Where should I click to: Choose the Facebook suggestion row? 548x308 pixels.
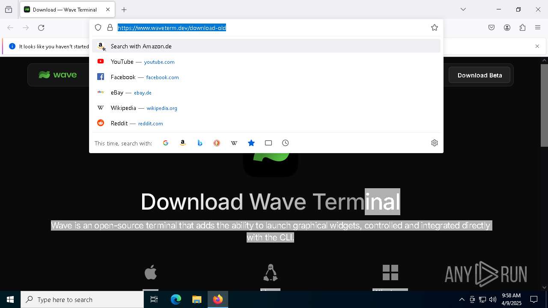click(266, 77)
